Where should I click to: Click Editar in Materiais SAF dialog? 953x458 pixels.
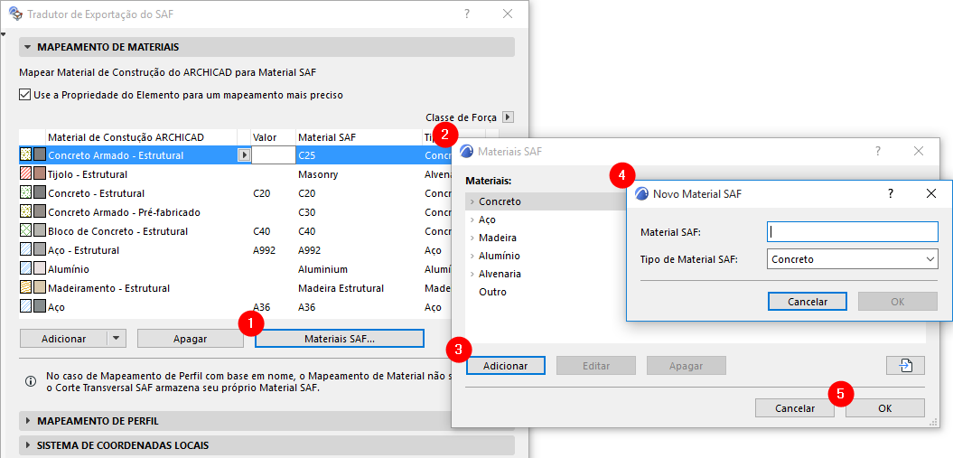596,366
